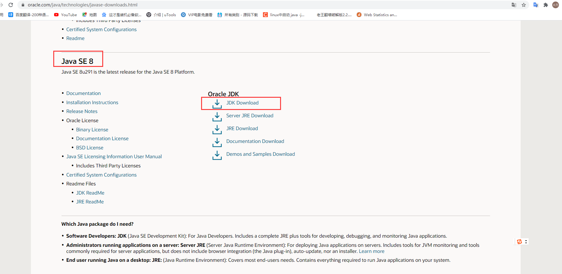The height and width of the screenshot is (274, 562).
Task: Open the BSD License link
Action: tap(90, 148)
